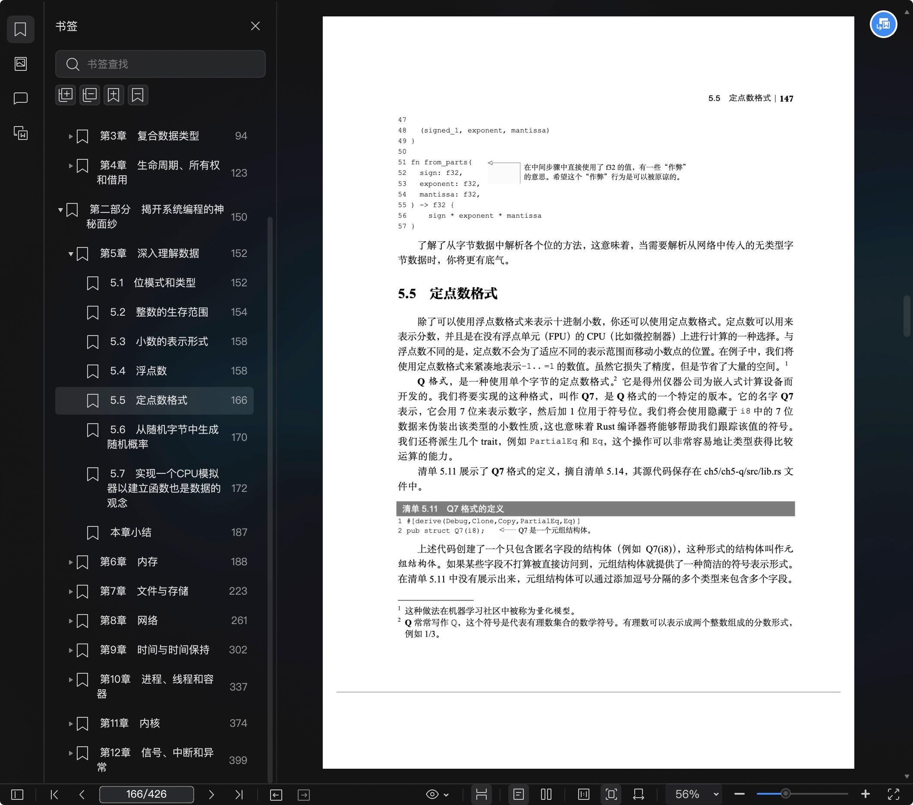The height and width of the screenshot is (805, 913).
Task: Collapse 第5章 深入理解数据
Action: (70, 254)
